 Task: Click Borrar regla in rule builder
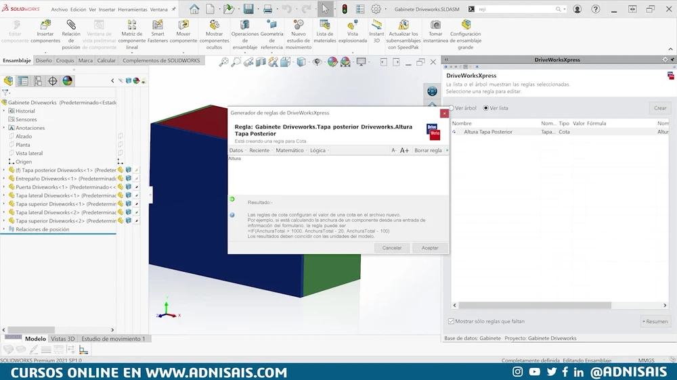[x=428, y=150]
